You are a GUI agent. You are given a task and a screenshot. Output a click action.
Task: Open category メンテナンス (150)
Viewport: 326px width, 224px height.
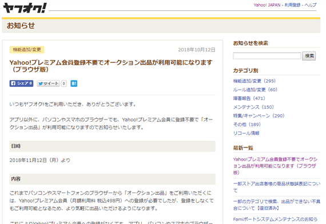tap(253, 107)
